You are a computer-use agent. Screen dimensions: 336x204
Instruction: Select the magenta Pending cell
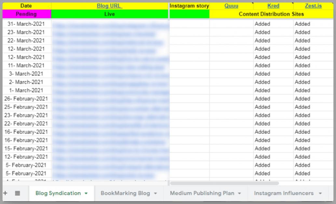(x=27, y=14)
